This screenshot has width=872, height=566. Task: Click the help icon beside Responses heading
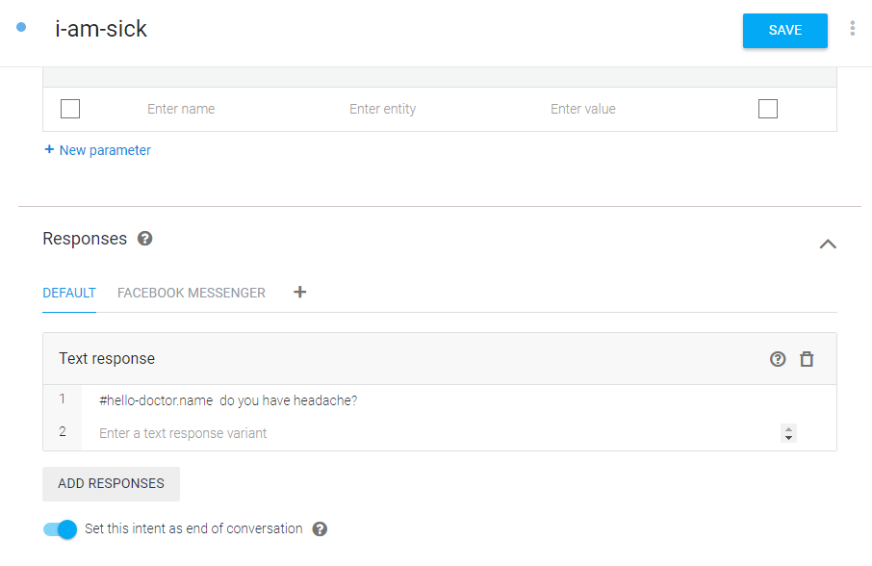click(145, 239)
